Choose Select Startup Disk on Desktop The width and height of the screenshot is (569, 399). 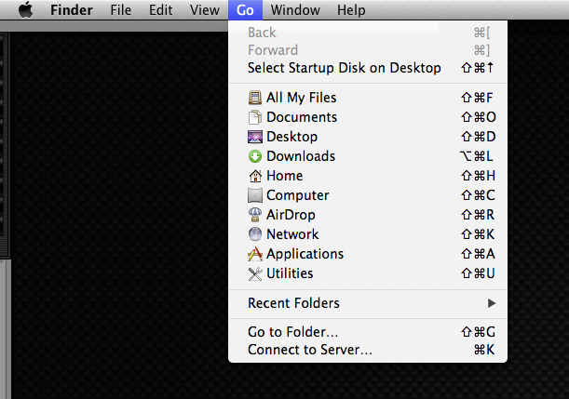[344, 68]
